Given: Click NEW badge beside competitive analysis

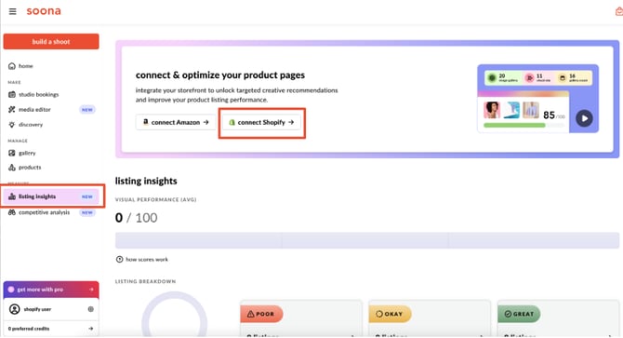Looking at the screenshot, I should coord(87,212).
